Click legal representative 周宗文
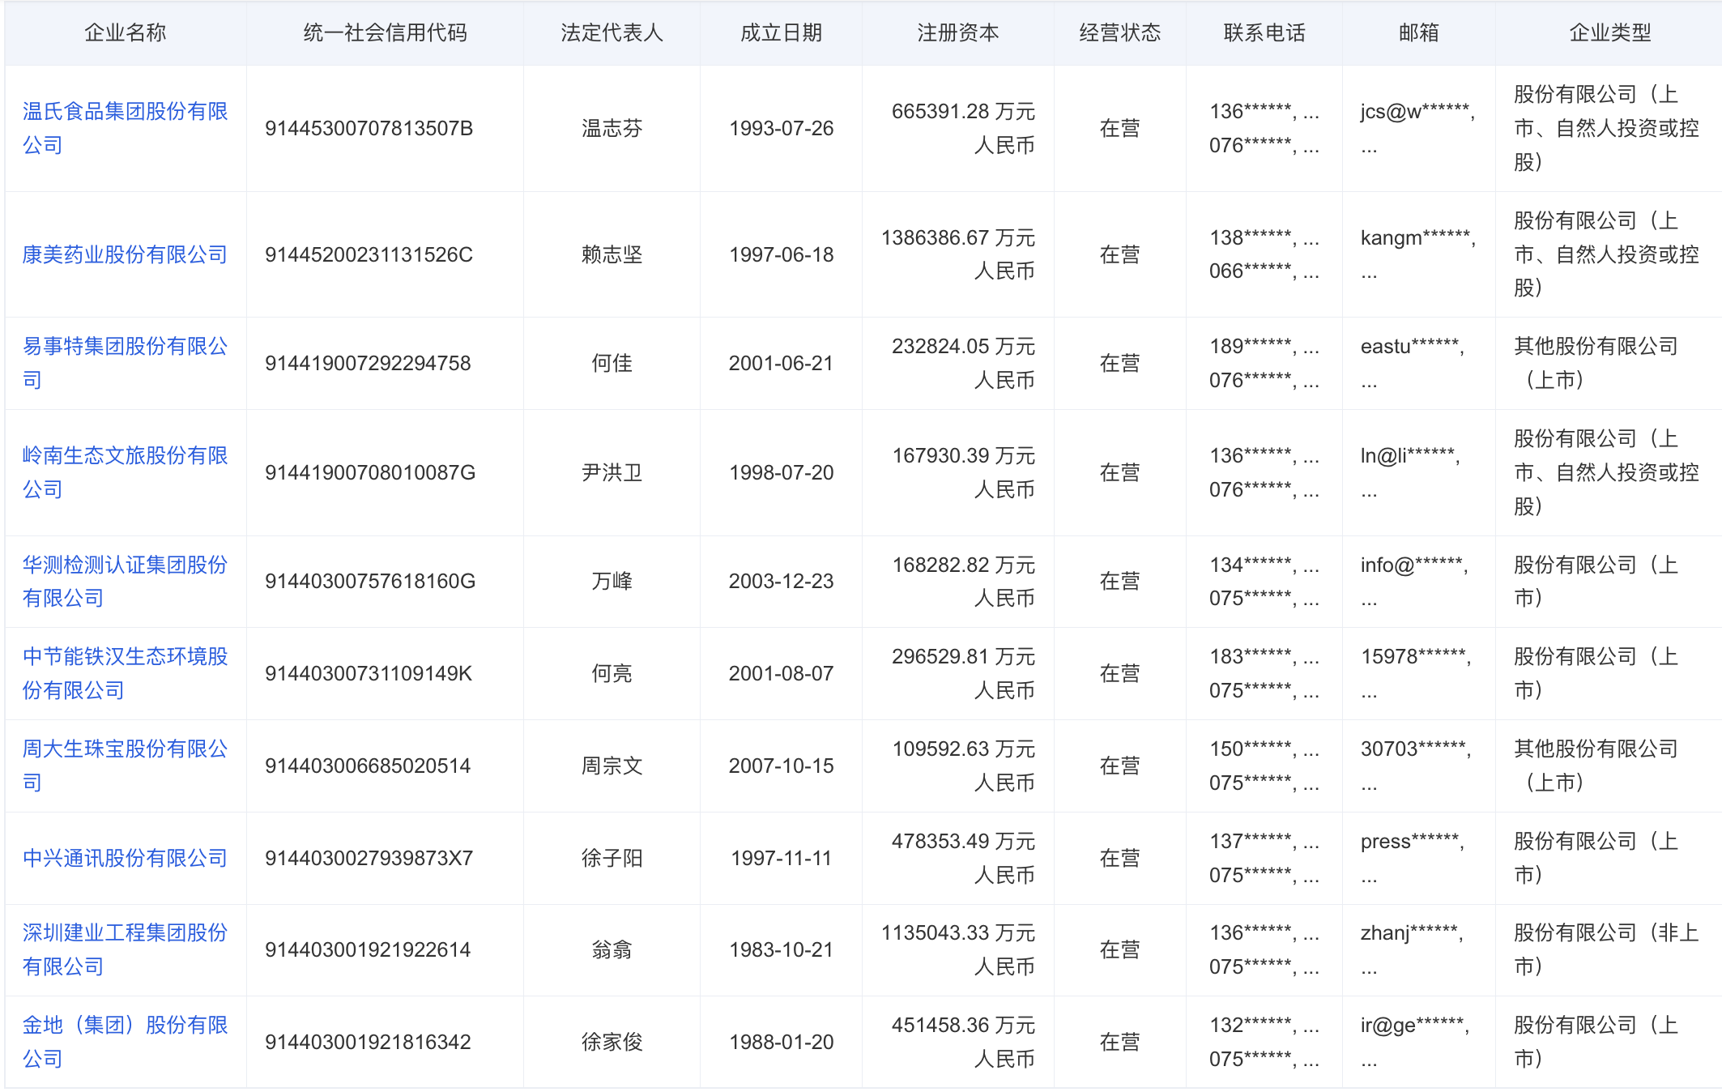1722x1092 pixels. click(x=612, y=766)
